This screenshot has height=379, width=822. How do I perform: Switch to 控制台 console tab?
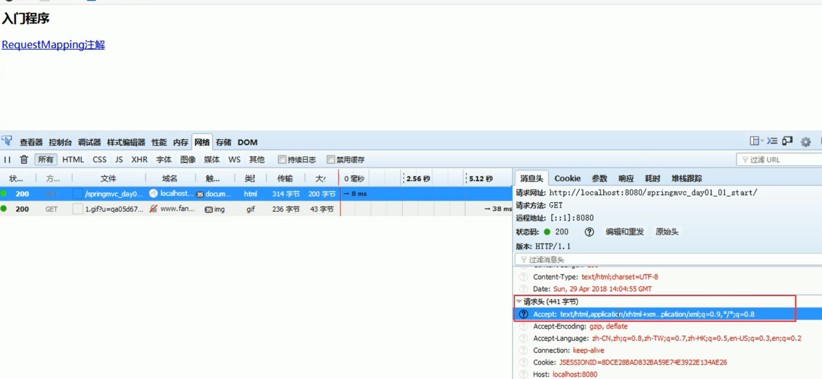click(x=60, y=142)
